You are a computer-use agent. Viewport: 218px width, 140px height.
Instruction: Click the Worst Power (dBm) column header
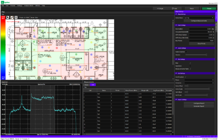[131, 90]
